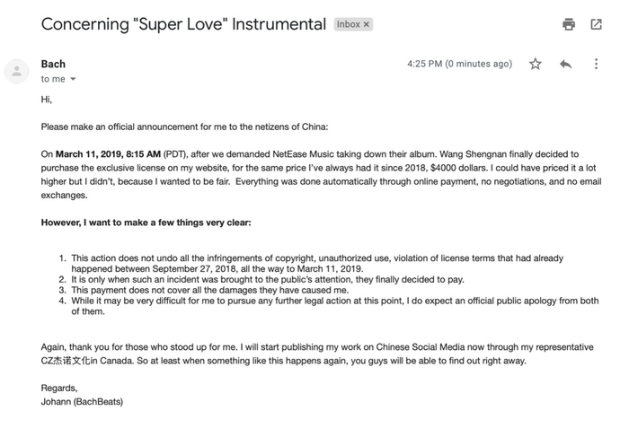Print the email using the printer icon

pyautogui.click(x=568, y=24)
